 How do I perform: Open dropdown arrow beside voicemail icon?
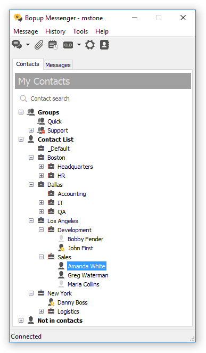coord(79,45)
